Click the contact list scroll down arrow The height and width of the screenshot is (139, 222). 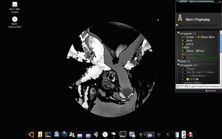pos(221,83)
